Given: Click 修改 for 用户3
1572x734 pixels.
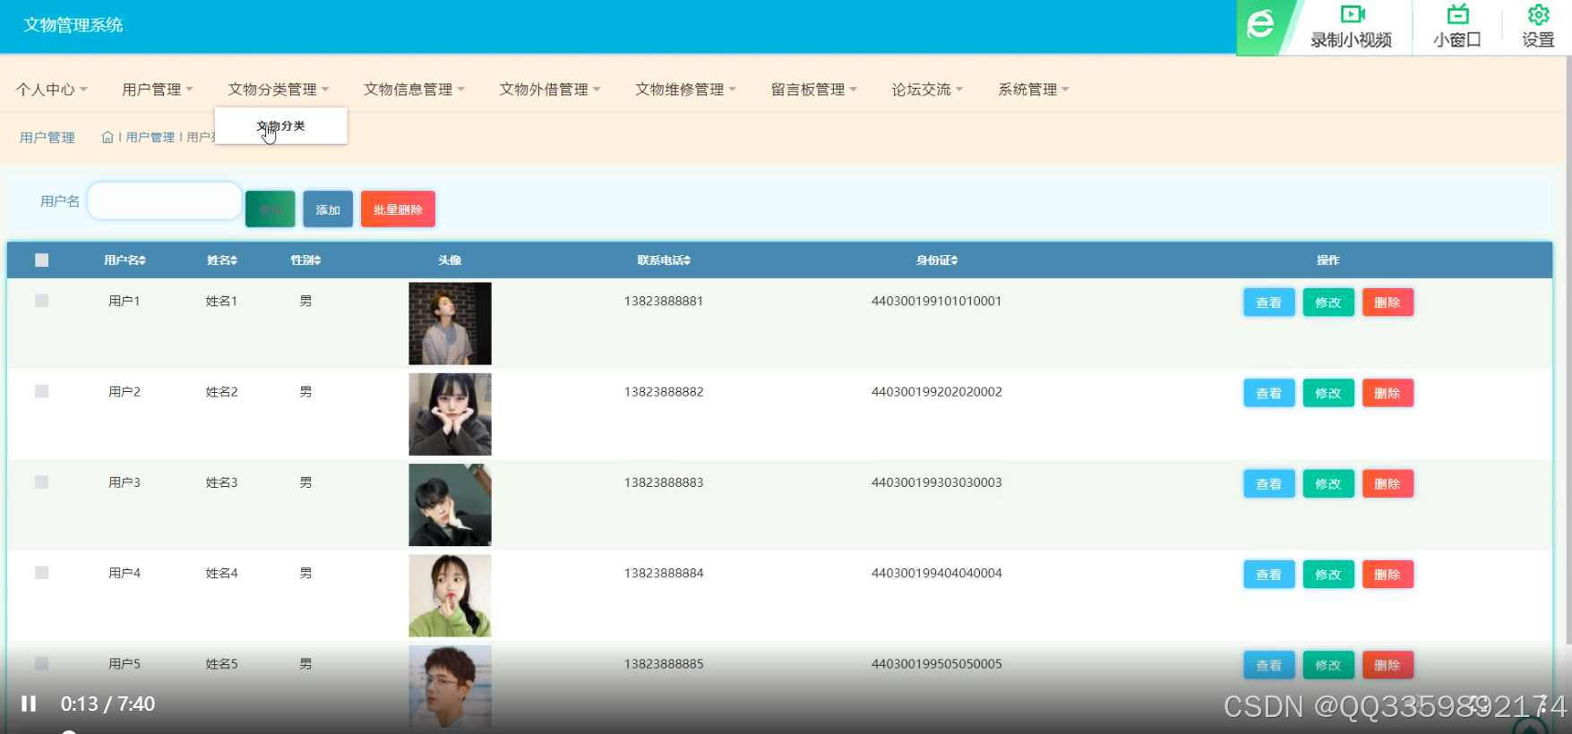Looking at the screenshot, I should [1328, 484].
